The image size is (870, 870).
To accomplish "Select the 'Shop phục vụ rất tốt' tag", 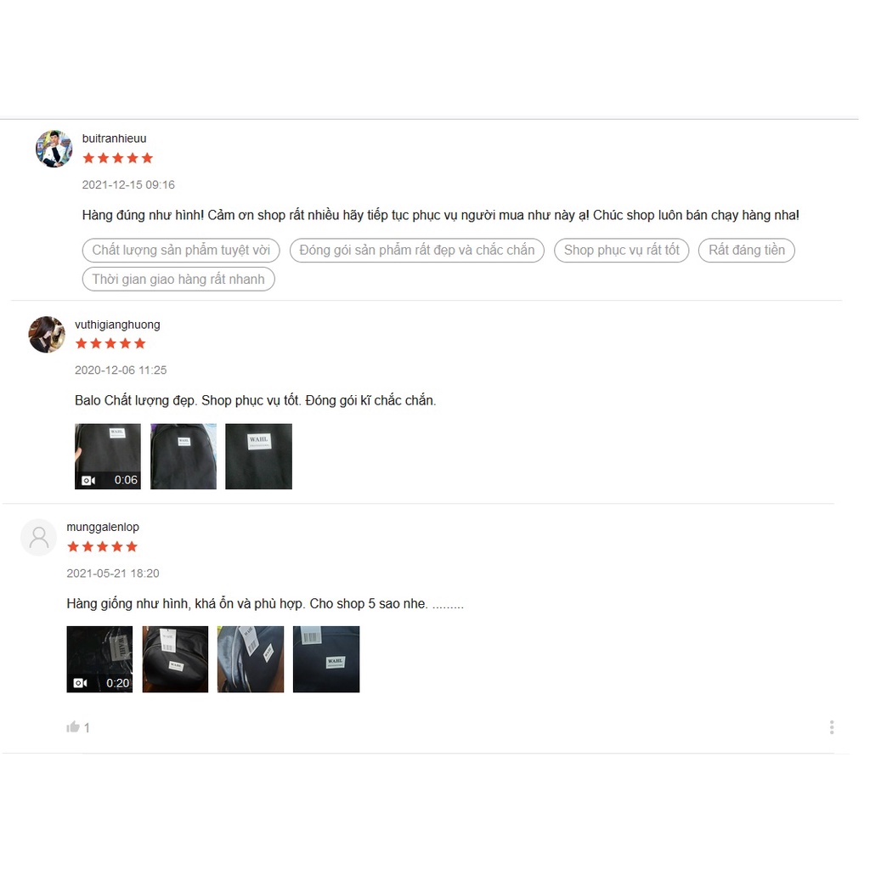I will tap(621, 251).
